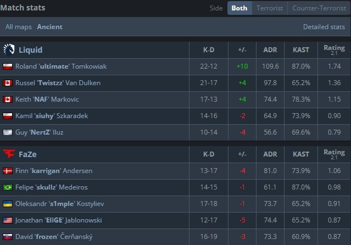Viewport: 351px width, 245px height.
Task: Click the FaZe team logo icon
Action: click(x=9, y=154)
